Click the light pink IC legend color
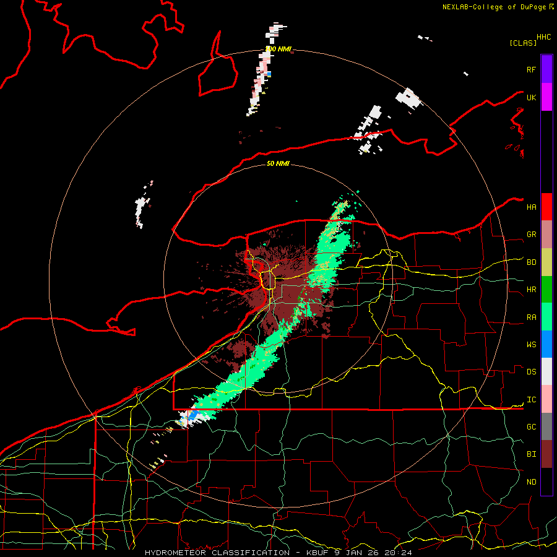 click(546, 399)
